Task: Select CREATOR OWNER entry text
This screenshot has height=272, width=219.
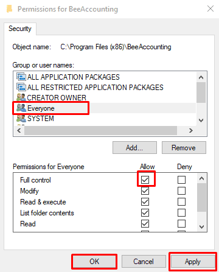Action: pos(57,98)
